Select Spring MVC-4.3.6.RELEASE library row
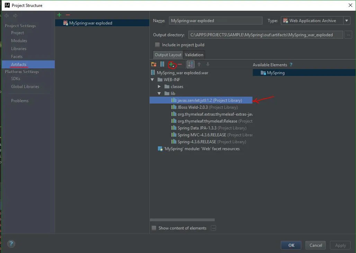 tap(201, 135)
